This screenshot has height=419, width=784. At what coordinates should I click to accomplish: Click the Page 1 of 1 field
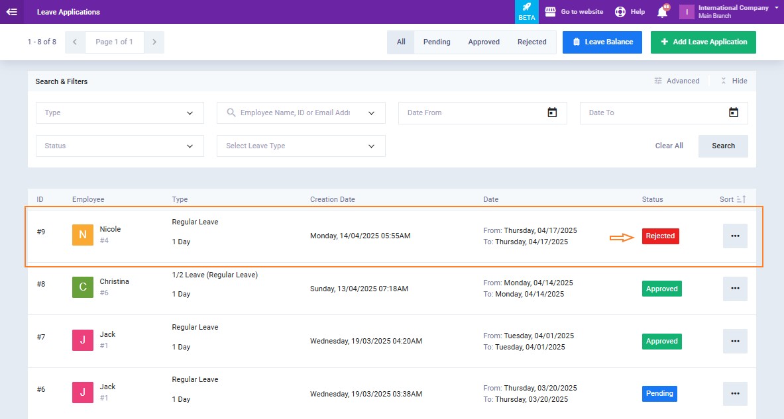tap(115, 42)
